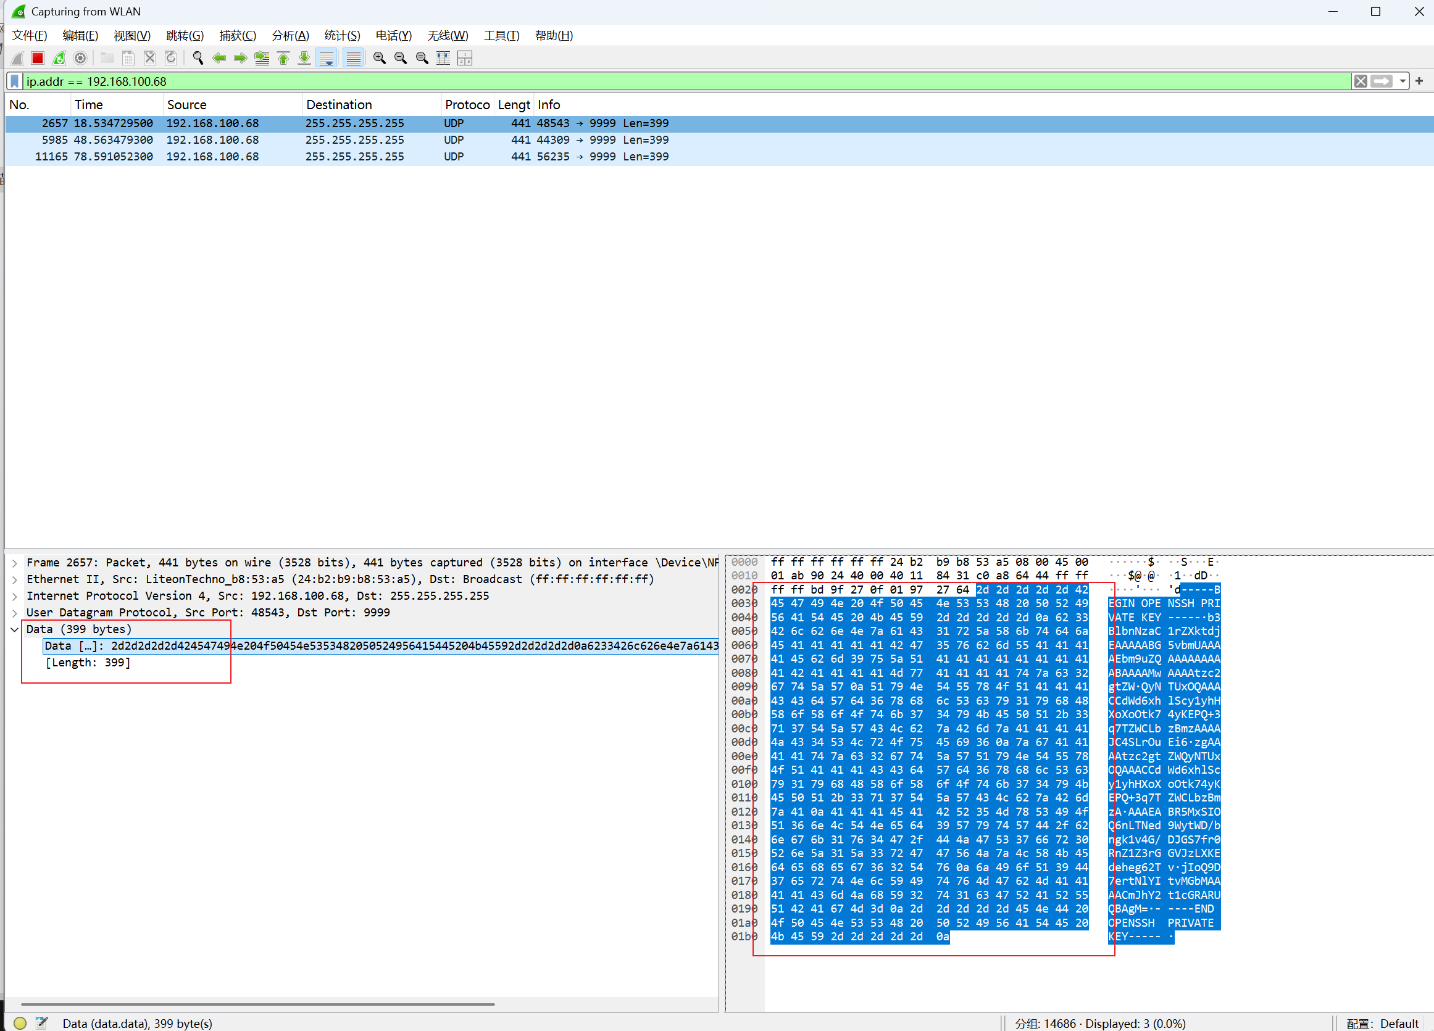Reset text to normal size

(422, 58)
